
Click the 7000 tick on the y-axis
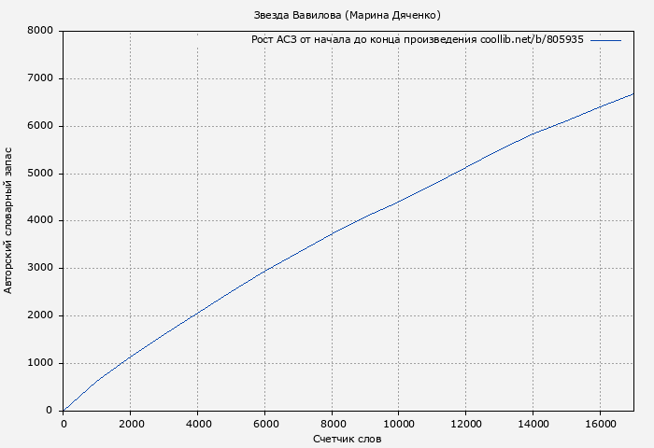click(40, 78)
